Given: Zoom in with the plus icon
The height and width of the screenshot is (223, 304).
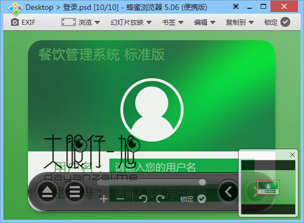Looking at the screenshot, I should pyautogui.click(x=104, y=199).
